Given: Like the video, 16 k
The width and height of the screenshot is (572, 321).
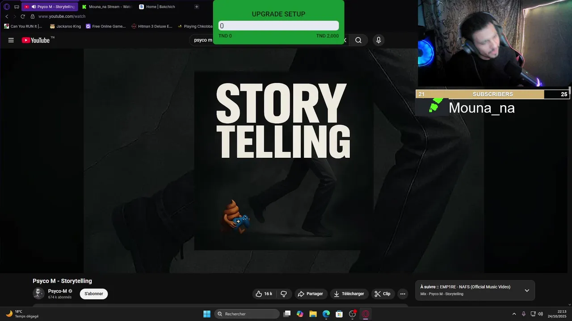Looking at the screenshot, I should coord(264,294).
